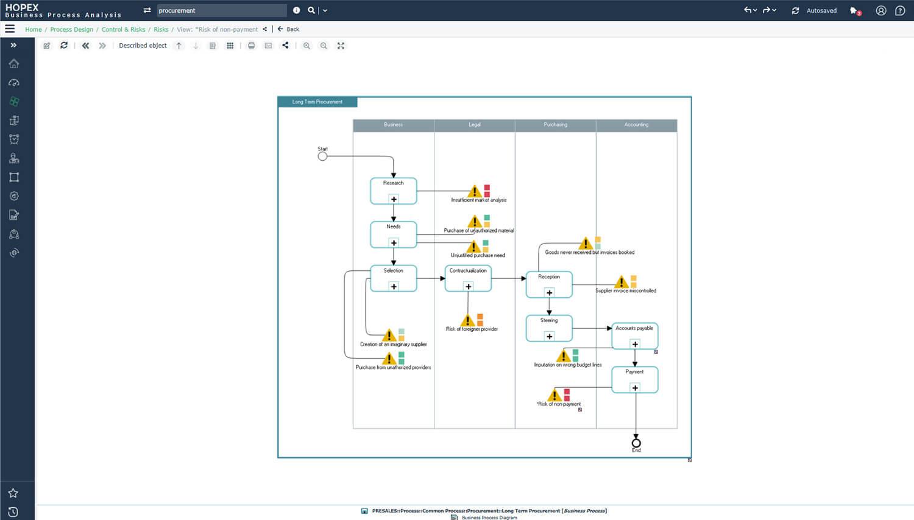
Task: Open the properties page toolbar icon
Action: tap(213, 46)
